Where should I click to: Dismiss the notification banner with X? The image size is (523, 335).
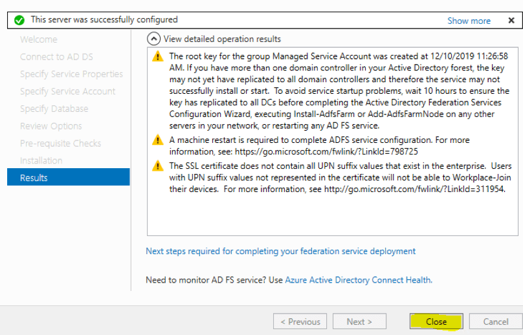coord(511,20)
